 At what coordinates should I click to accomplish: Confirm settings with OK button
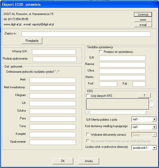pos(63,161)
